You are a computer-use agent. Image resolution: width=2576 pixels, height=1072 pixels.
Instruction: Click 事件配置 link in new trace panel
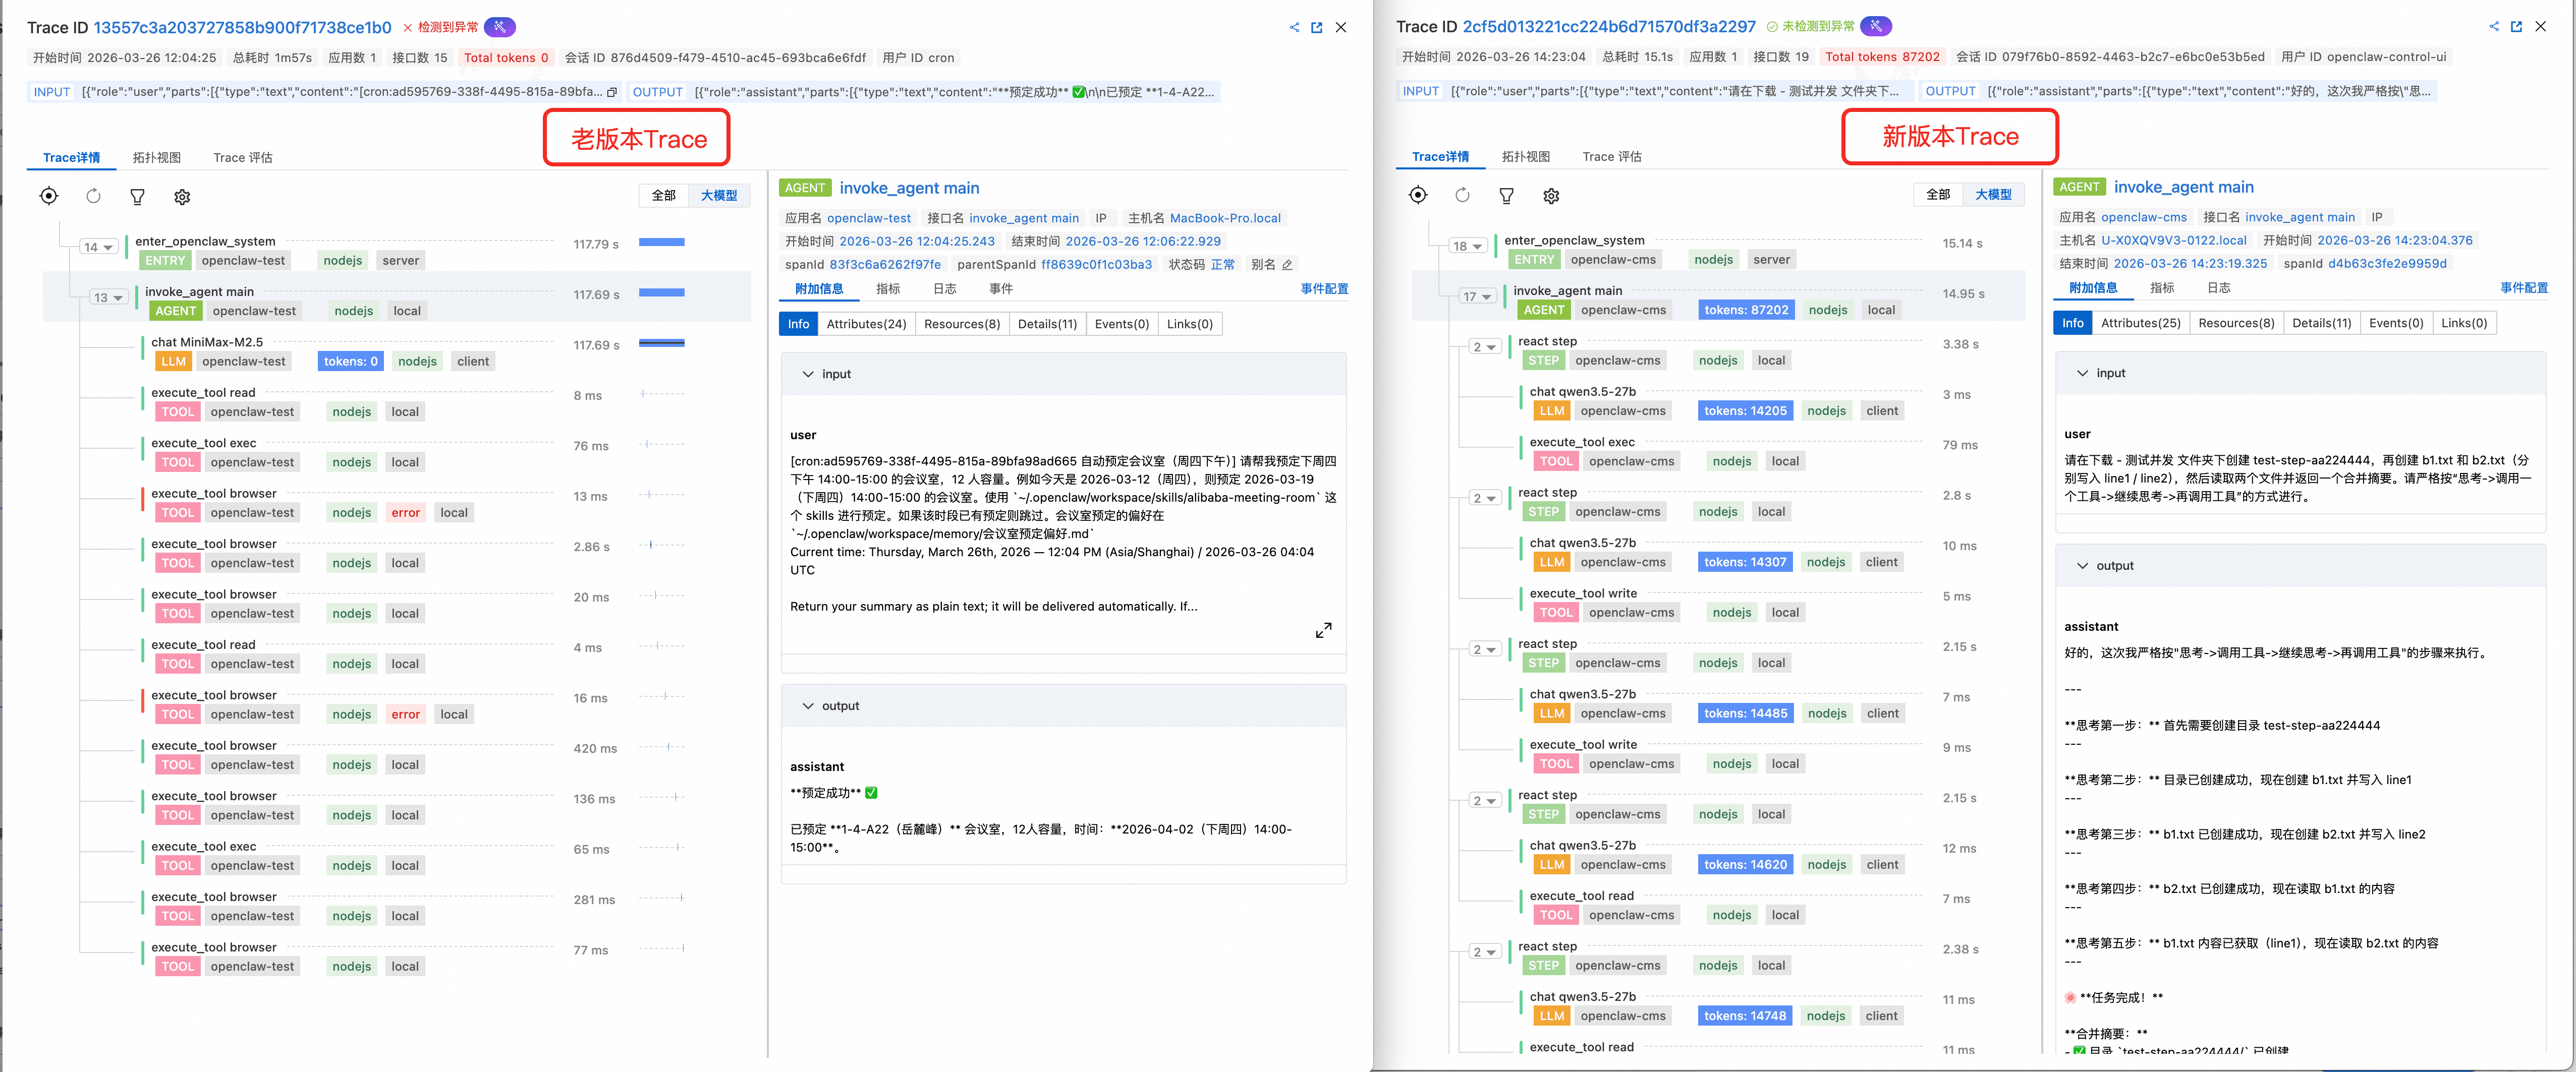pos(2523,288)
